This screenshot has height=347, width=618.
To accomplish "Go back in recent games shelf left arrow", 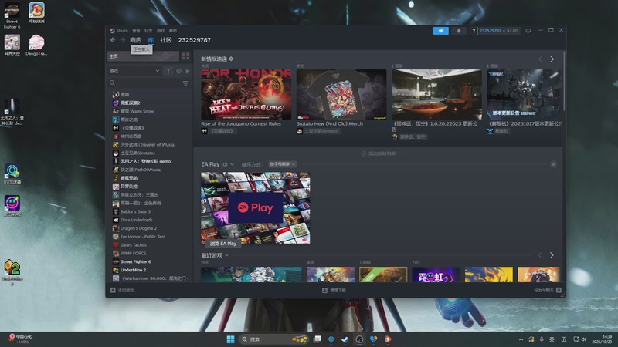I will (540, 255).
